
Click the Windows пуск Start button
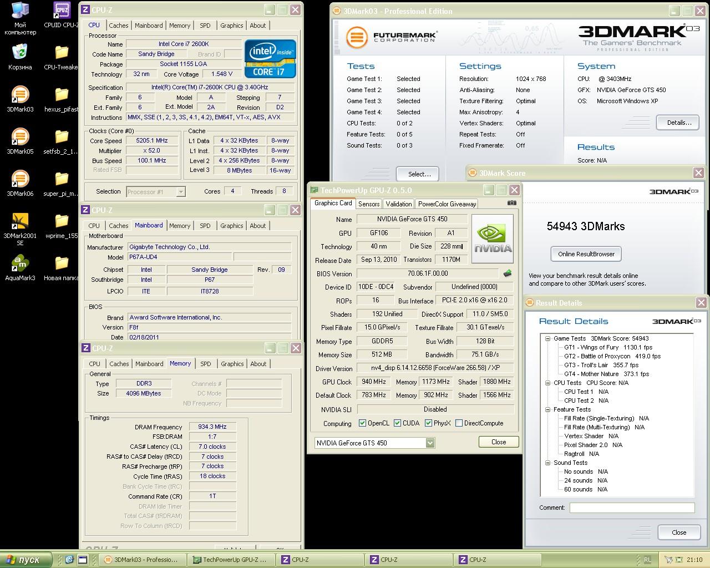click(26, 560)
